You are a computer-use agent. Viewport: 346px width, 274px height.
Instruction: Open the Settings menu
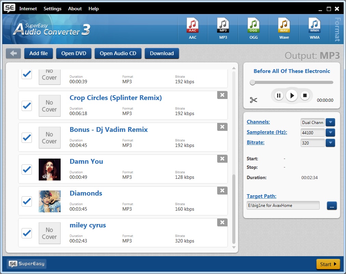(52, 9)
